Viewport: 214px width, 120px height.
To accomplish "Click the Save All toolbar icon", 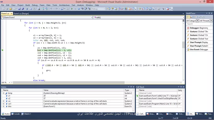I will click(x=23, y=9).
